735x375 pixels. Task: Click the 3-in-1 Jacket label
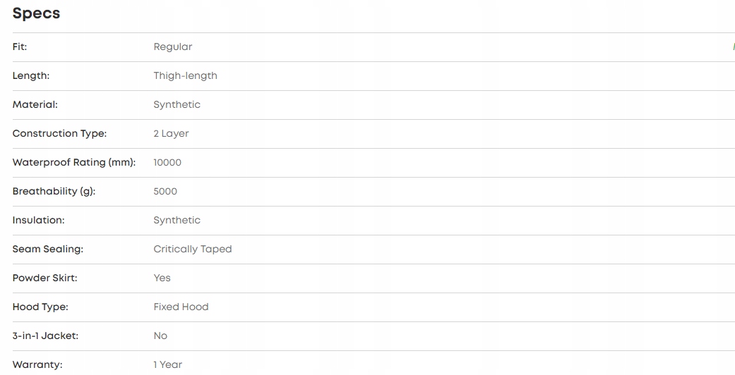(45, 336)
